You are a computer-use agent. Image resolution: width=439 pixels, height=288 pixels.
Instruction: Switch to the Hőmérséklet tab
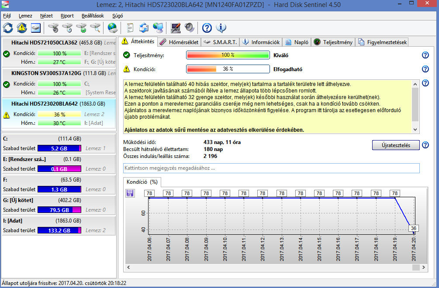click(x=179, y=42)
